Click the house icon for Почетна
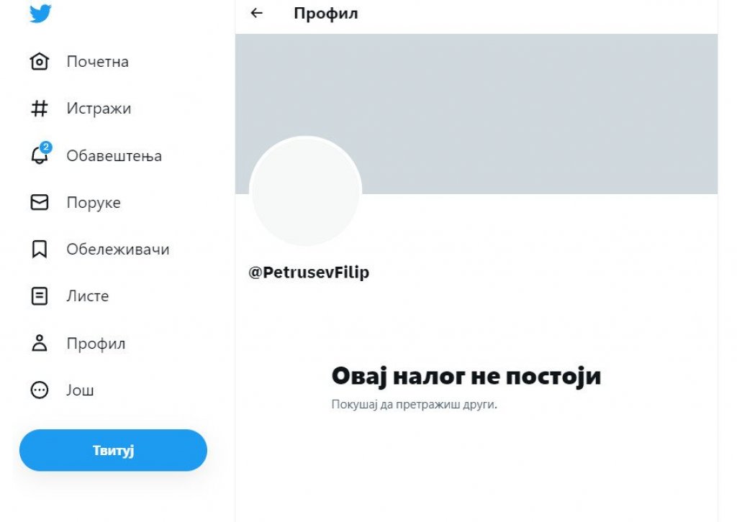The width and height of the screenshot is (737, 522). 40,62
